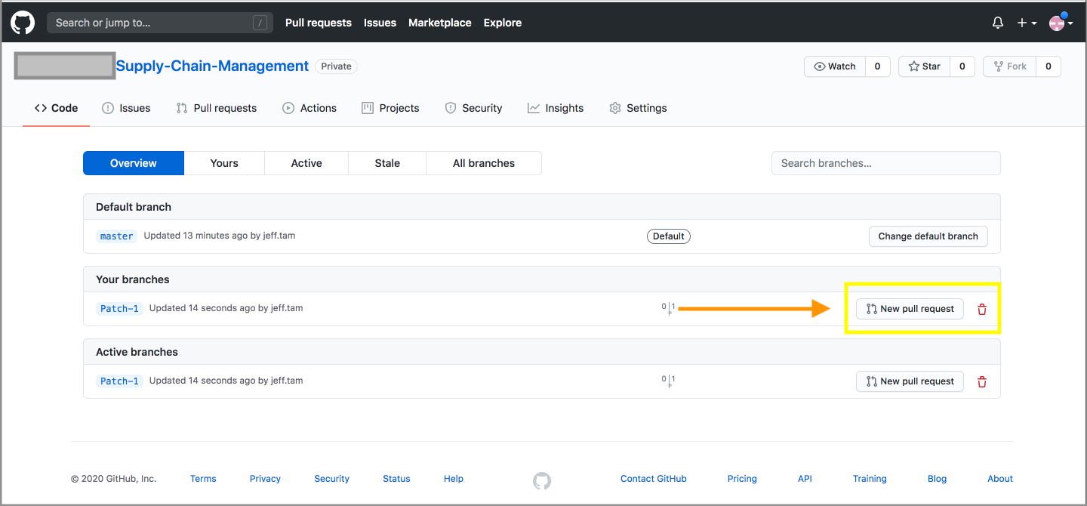Switch to the Insights tab
The image size is (1087, 506).
coord(556,108)
